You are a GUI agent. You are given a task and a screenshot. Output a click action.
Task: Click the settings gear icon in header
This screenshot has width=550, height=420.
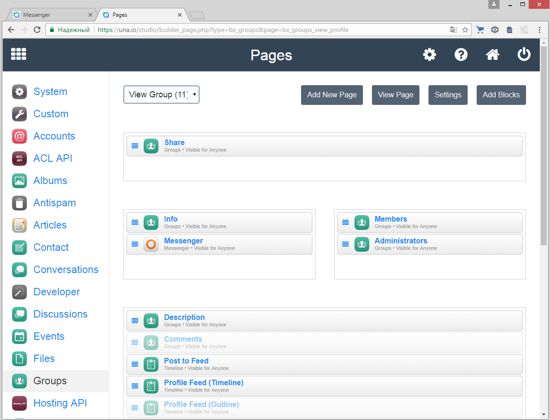[430, 55]
